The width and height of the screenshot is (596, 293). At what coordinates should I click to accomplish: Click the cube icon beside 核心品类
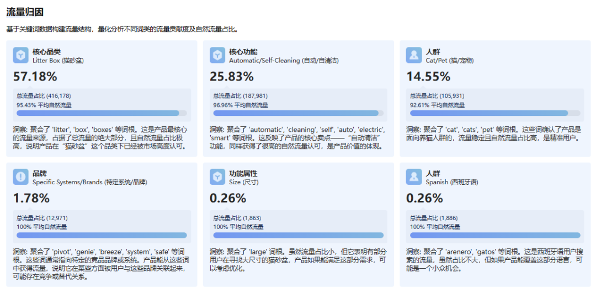point(20,55)
